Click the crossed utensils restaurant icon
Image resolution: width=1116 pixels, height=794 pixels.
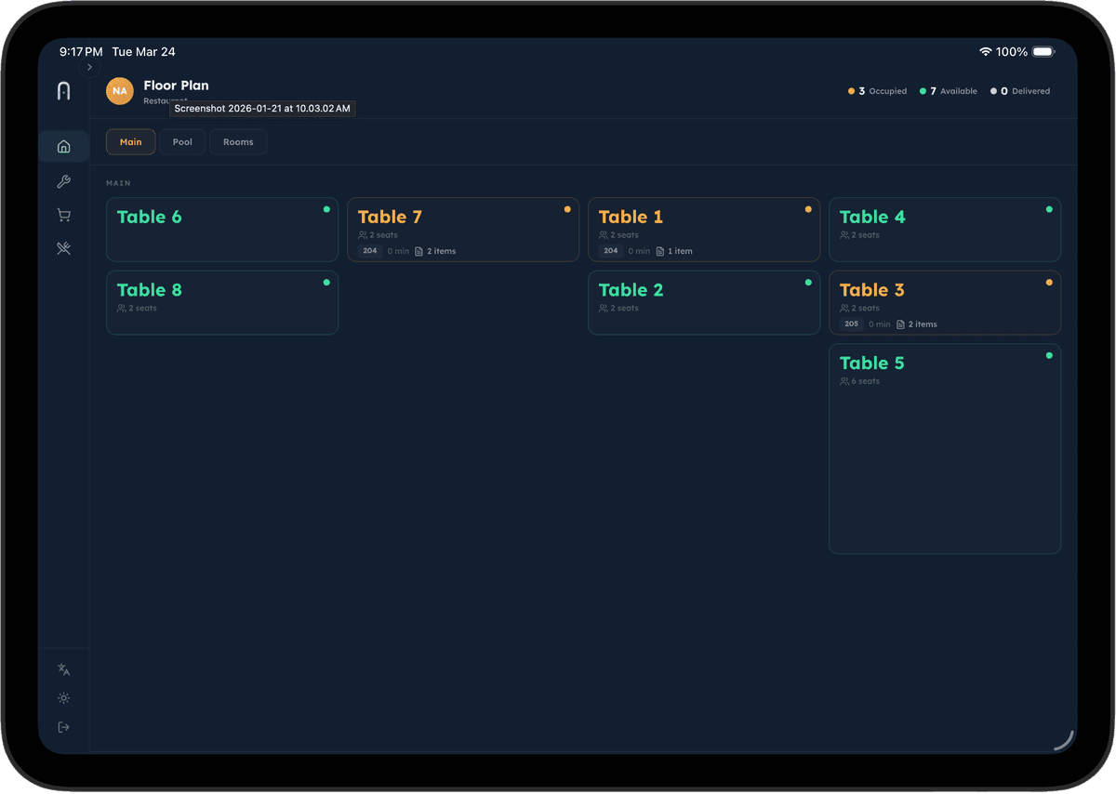(x=63, y=248)
